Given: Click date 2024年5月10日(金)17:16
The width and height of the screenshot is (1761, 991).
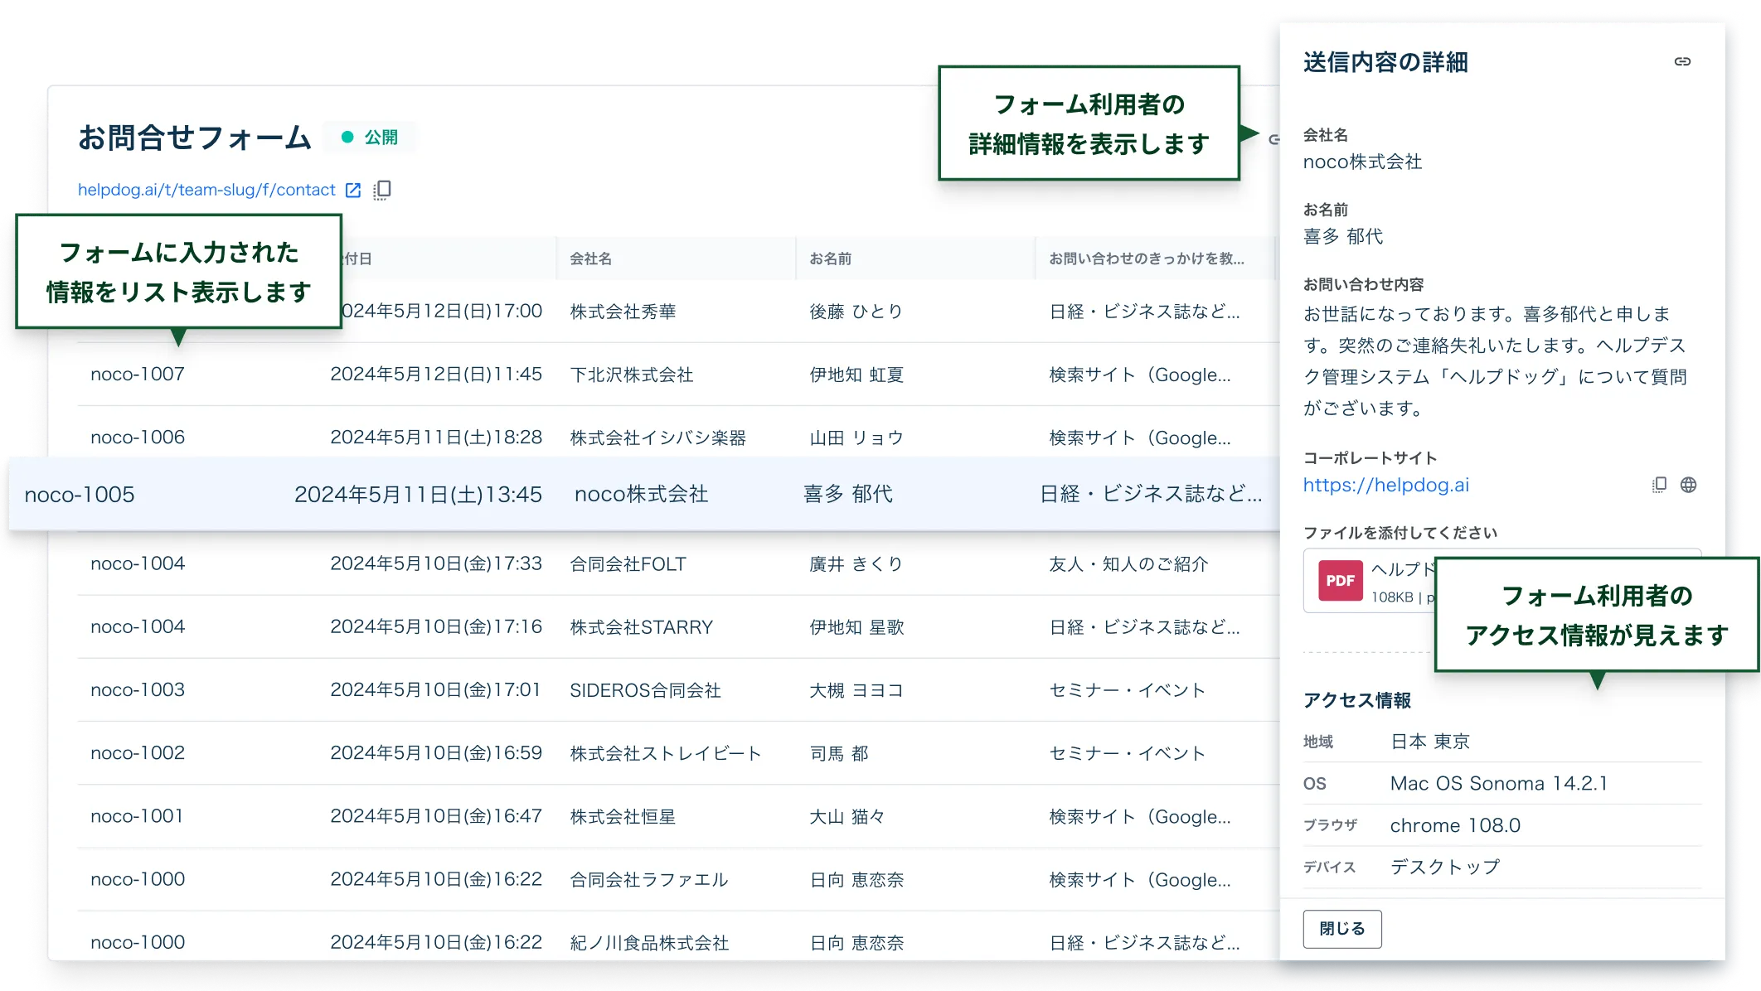Looking at the screenshot, I should point(436,627).
